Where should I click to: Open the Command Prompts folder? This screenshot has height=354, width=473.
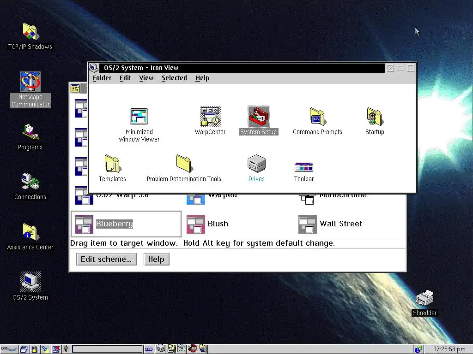click(x=318, y=116)
